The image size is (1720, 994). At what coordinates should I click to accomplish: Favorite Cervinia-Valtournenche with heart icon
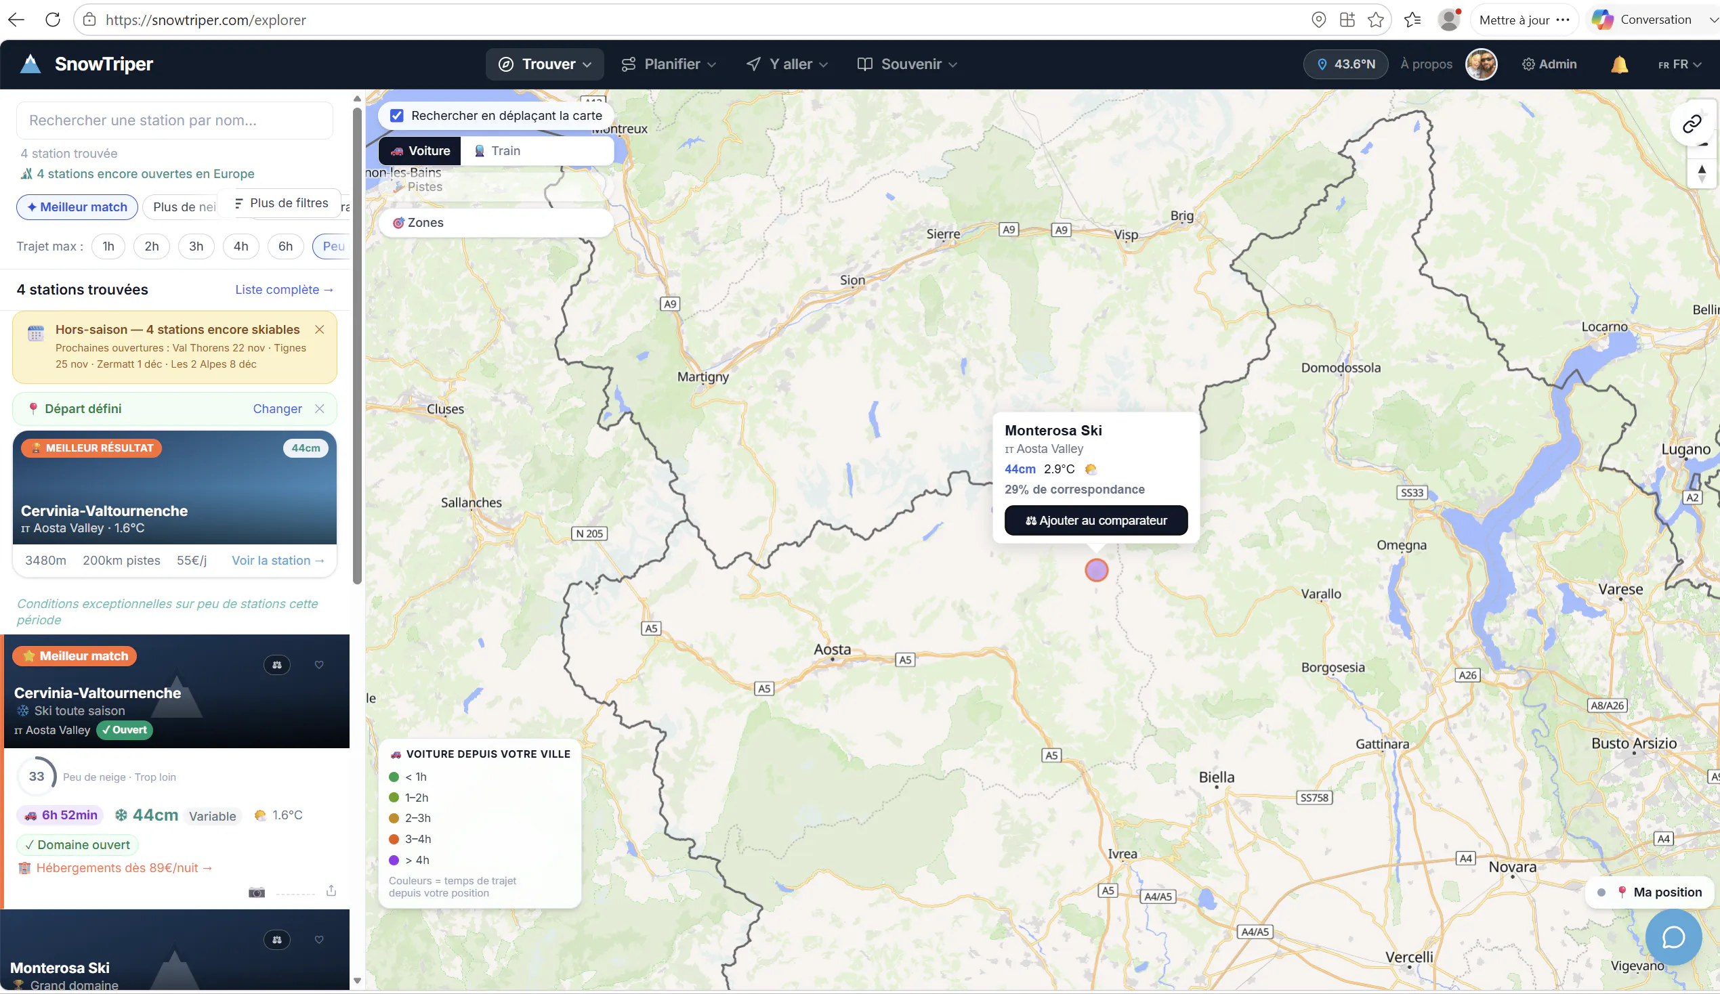[319, 664]
